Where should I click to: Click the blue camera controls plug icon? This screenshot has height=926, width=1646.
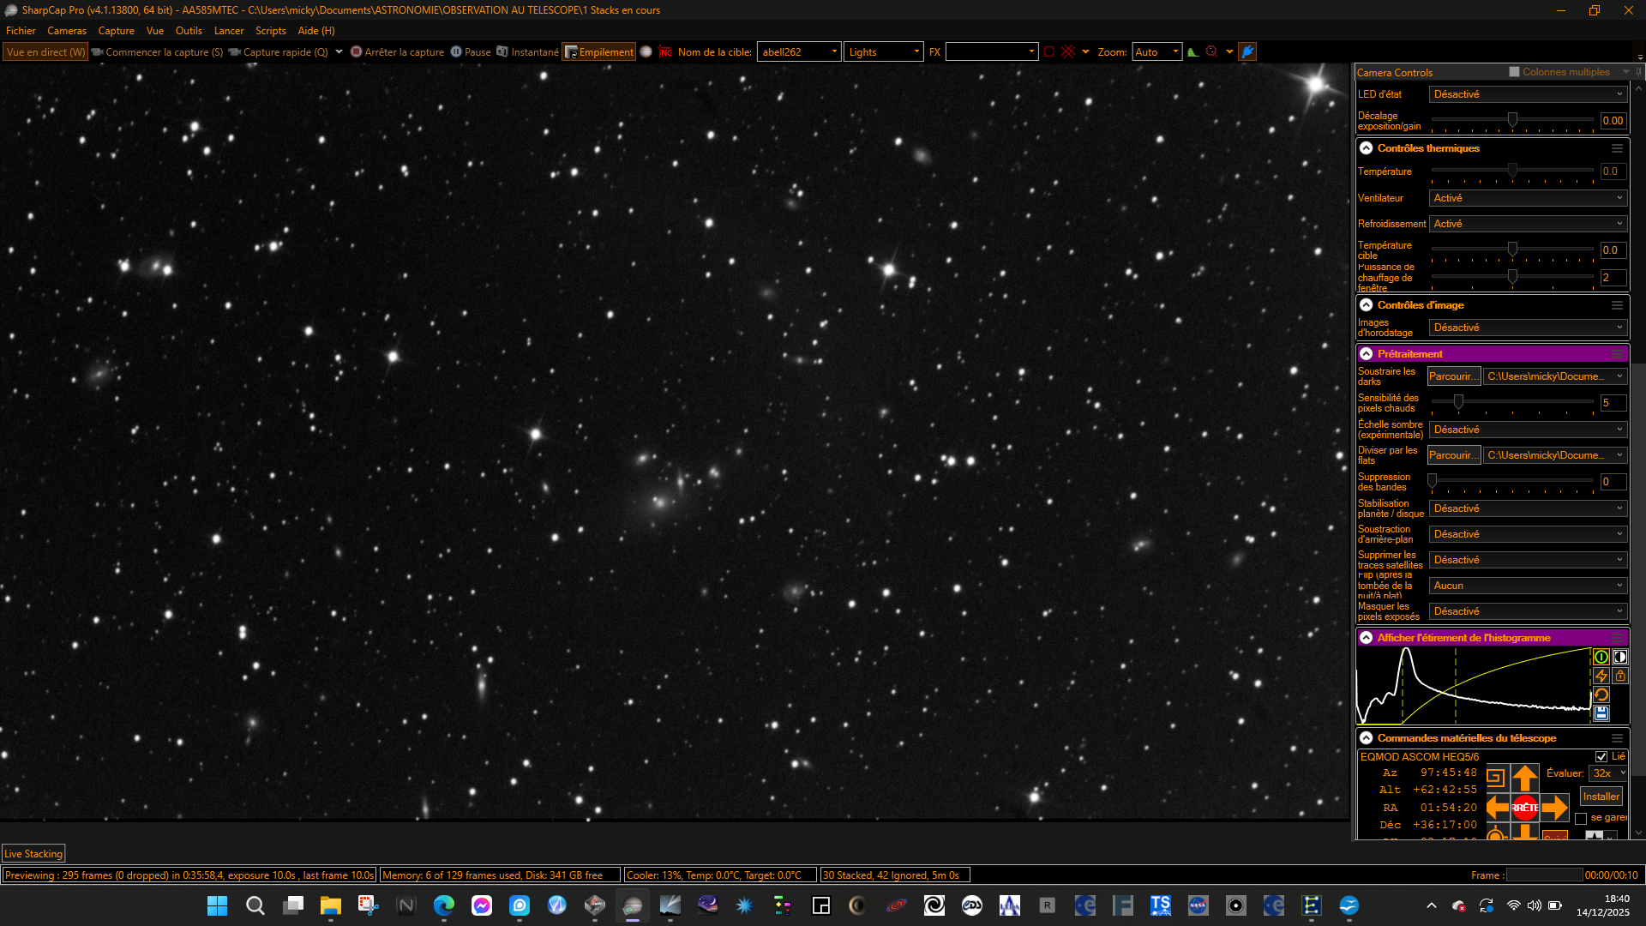pyautogui.click(x=1247, y=52)
